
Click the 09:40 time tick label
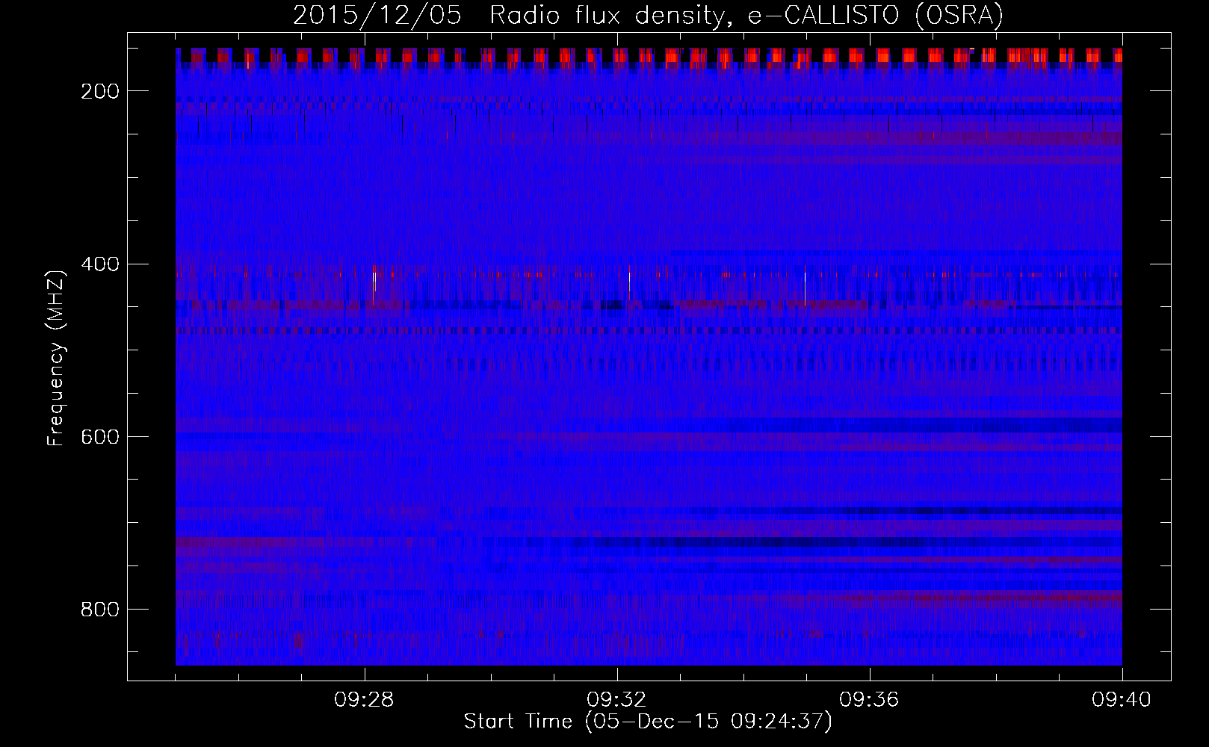click(1122, 700)
